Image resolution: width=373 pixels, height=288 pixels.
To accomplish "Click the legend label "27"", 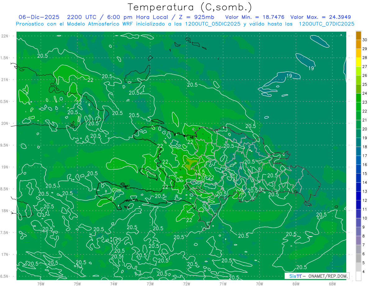I will click(365, 66).
